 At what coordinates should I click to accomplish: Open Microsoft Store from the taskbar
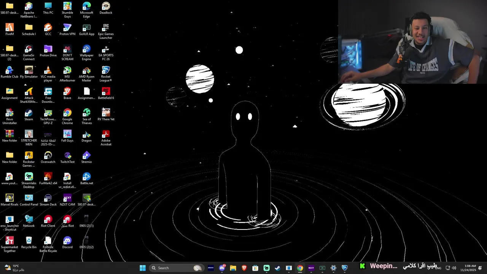(x=255, y=268)
